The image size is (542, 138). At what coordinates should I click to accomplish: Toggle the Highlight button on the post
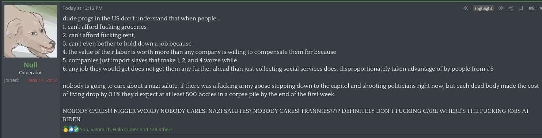(484, 8)
